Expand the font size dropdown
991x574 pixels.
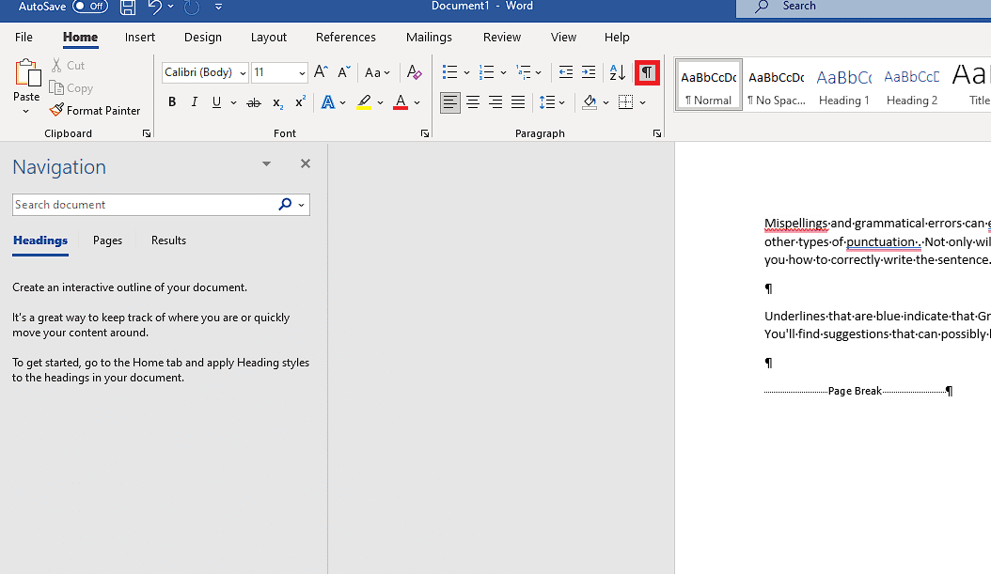click(x=302, y=73)
